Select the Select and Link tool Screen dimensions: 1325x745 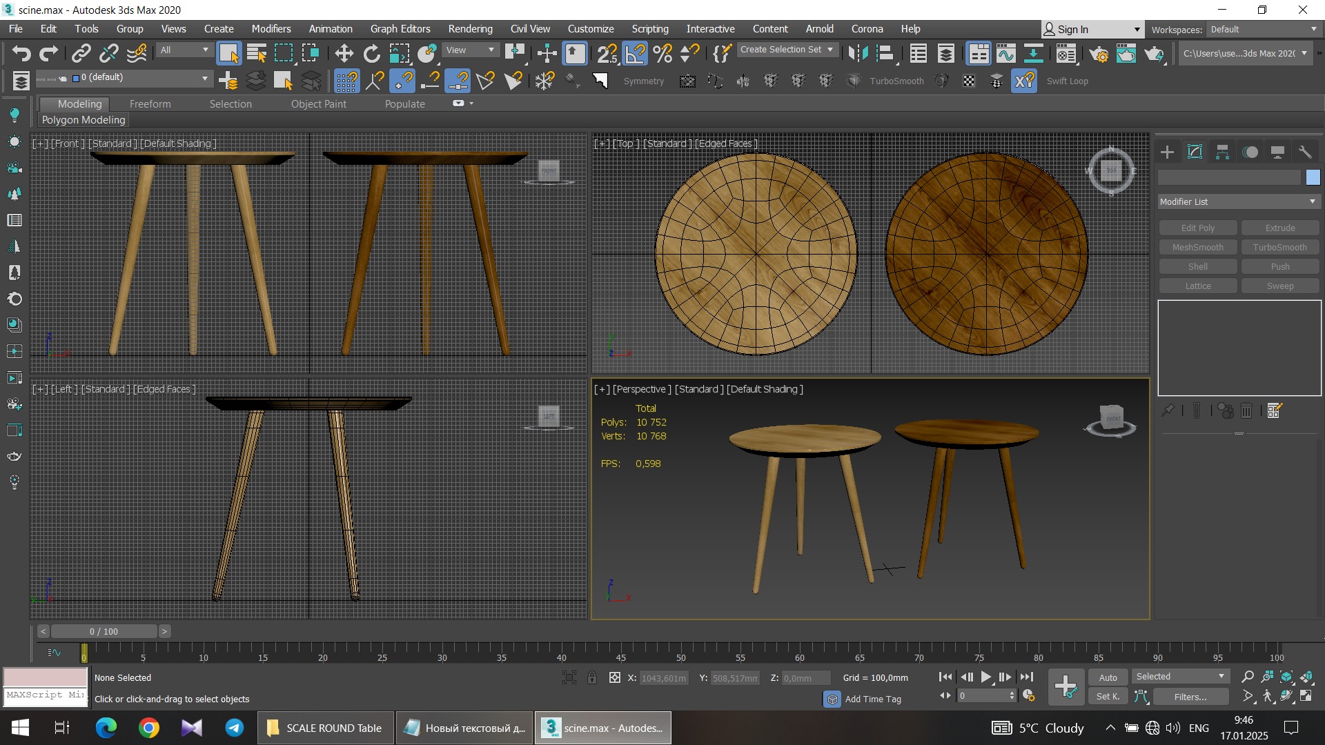pos(81,53)
